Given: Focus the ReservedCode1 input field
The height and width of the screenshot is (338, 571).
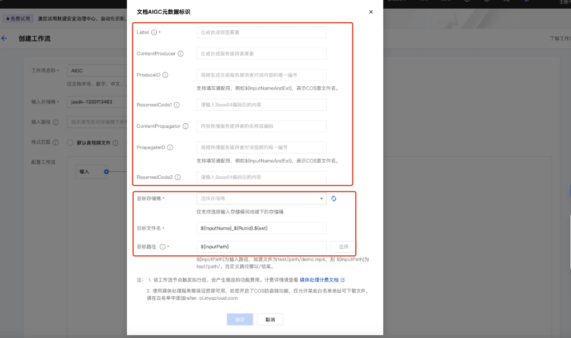Looking at the screenshot, I should 262,105.
